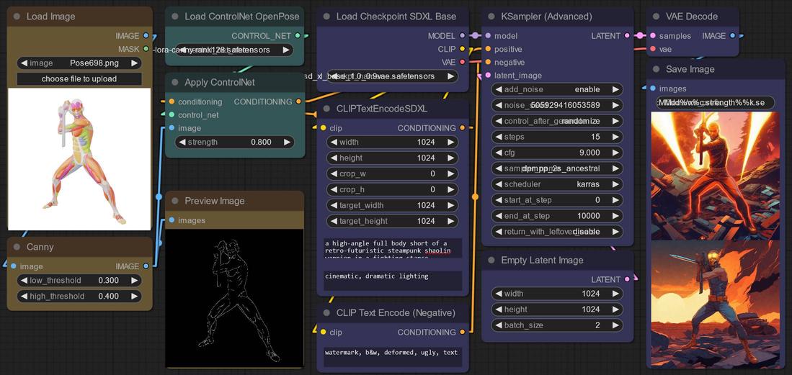Increase the steps value with right arrow
792x375 pixels.
pos(615,137)
